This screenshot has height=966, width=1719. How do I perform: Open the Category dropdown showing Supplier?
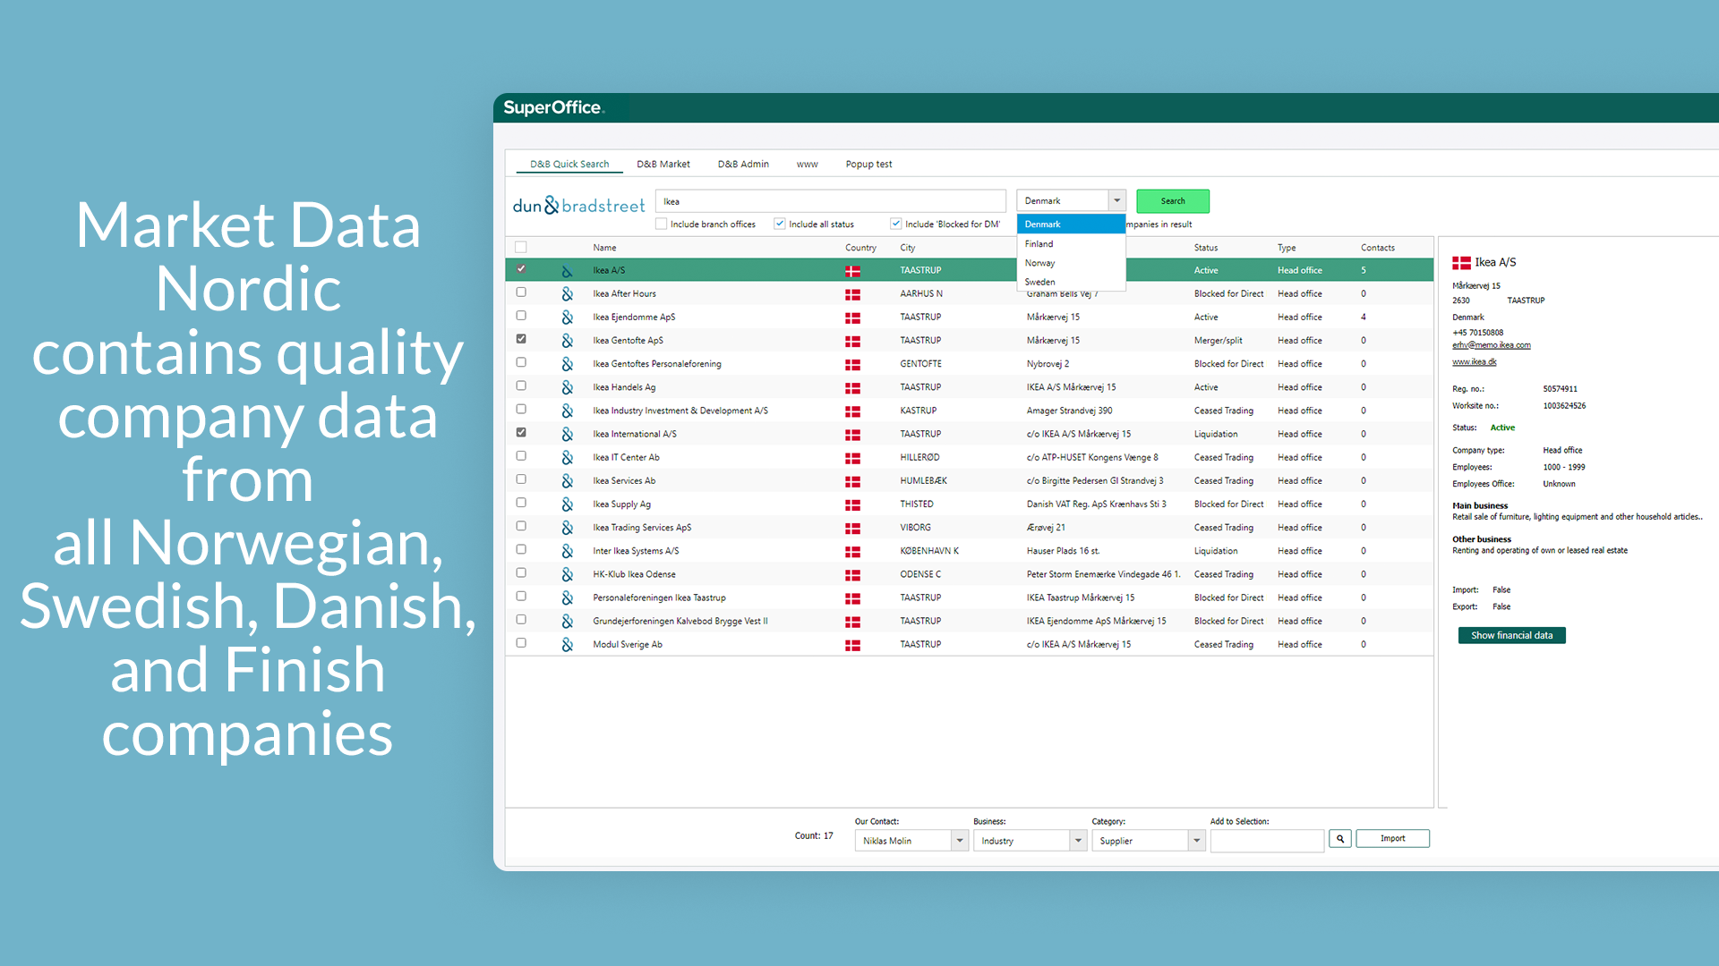(x=1196, y=841)
